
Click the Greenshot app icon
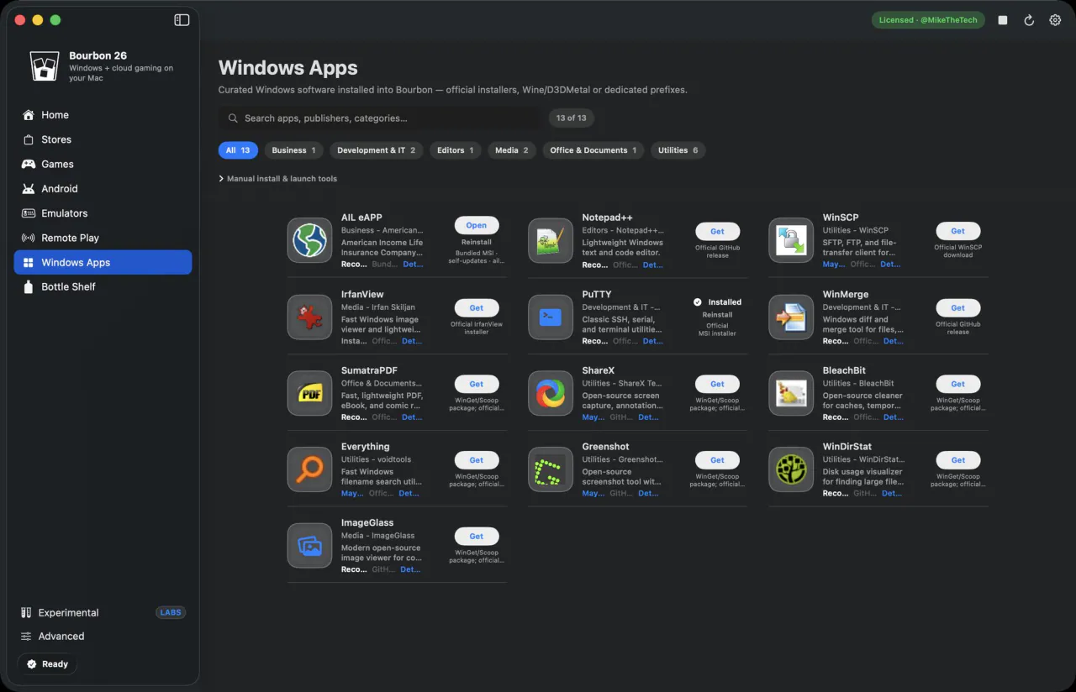(551, 469)
